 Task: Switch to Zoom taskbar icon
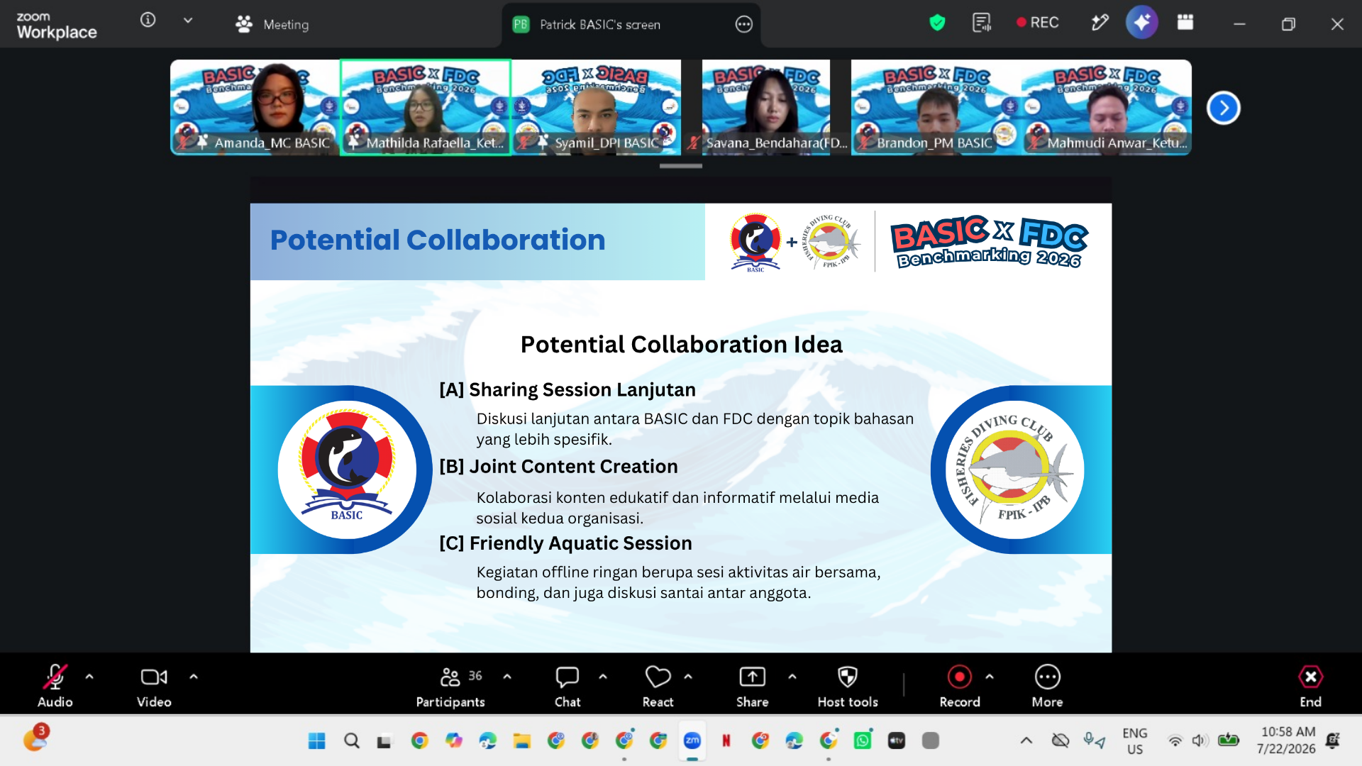click(692, 741)
